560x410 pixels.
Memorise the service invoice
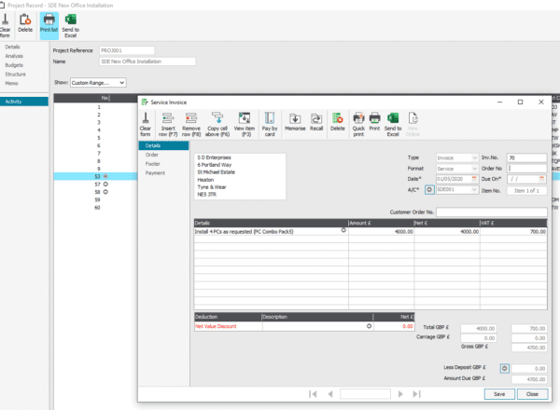[295, 122]
